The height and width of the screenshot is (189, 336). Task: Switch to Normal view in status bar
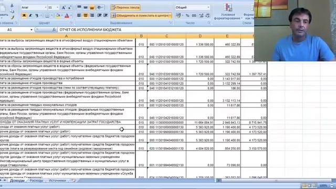click(304, 185)
